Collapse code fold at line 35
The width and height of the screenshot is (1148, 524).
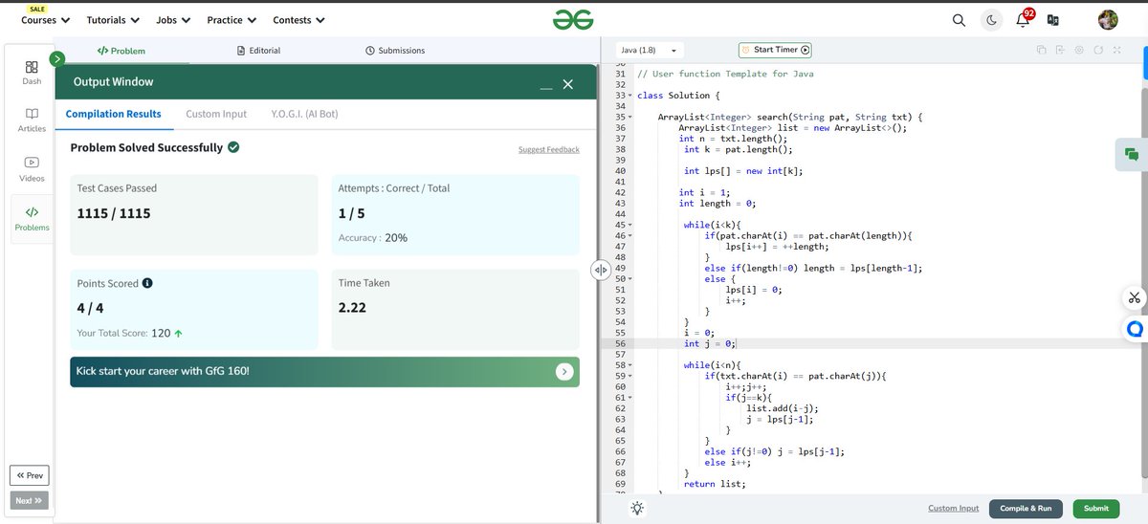630,118
